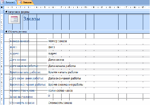Select the Дата заказа: label
This screenshot has height=105, width=150.
(28, 60)
